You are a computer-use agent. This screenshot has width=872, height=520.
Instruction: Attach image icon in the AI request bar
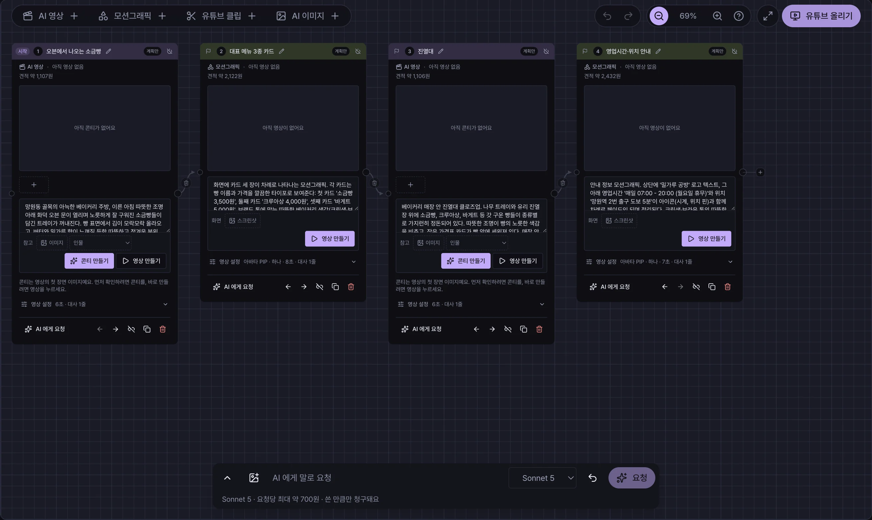click(x=254, y=478)
